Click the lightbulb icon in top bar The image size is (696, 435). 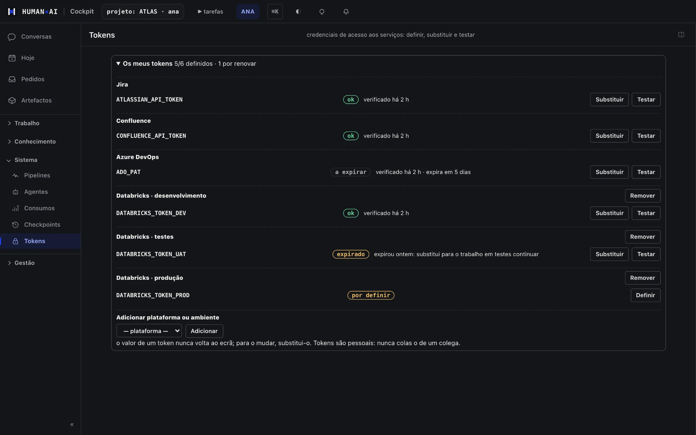pyautogui.click(x=322, y=11)
